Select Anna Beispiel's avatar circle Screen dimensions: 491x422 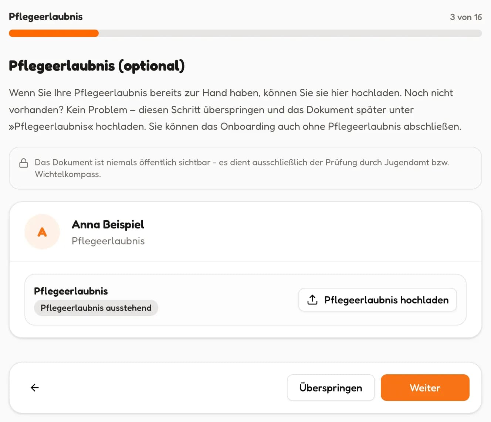pyautogui.click(x=42, y=232)
